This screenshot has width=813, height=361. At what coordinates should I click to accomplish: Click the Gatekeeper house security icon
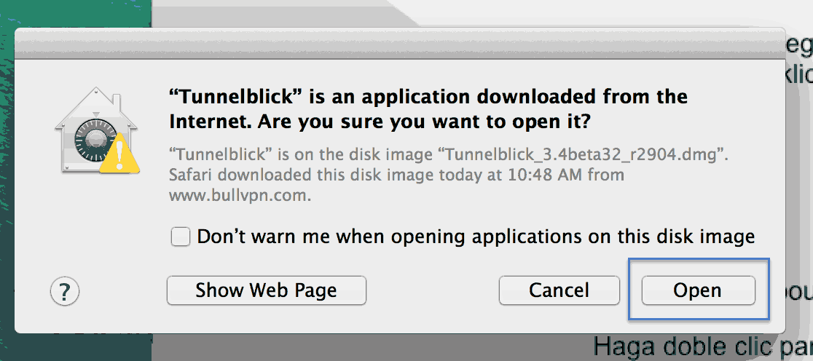[97, 130]
